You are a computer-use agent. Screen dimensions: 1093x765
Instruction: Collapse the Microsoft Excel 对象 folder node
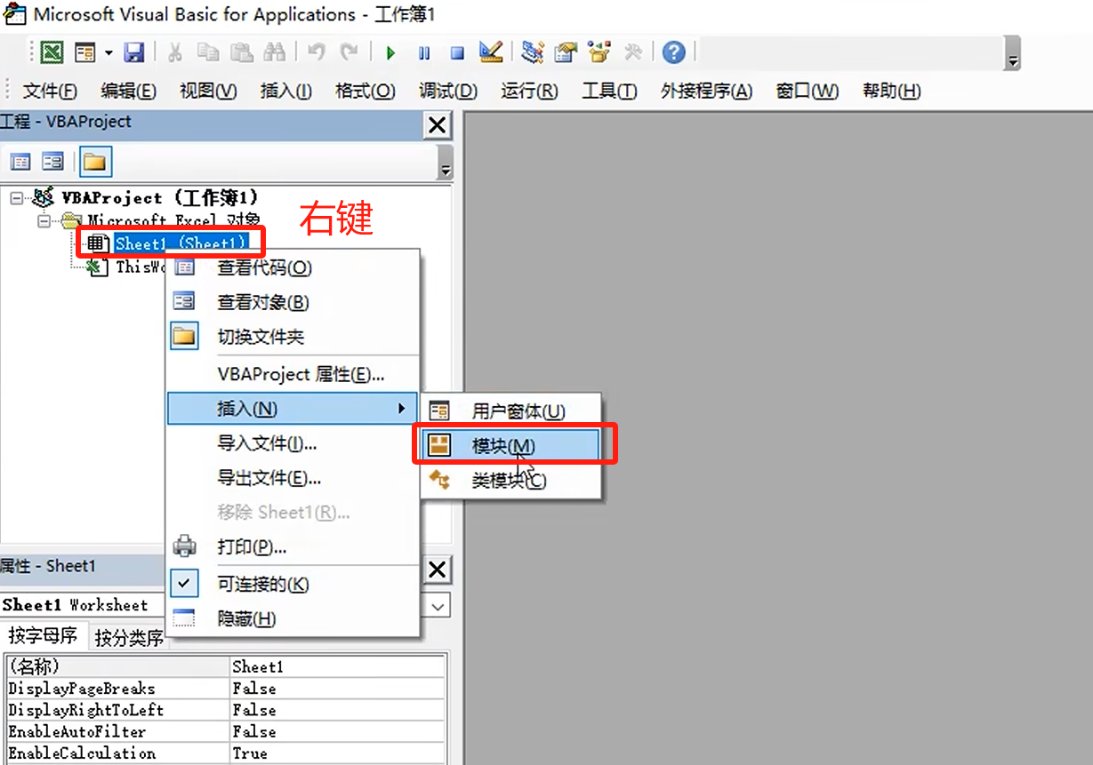click(x=44, y=219)
